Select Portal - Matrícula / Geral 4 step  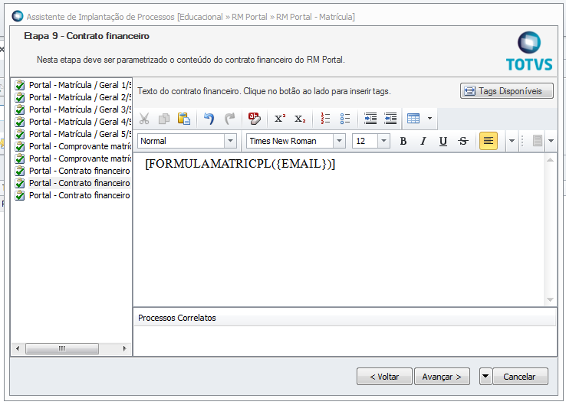tap(80, 122)
